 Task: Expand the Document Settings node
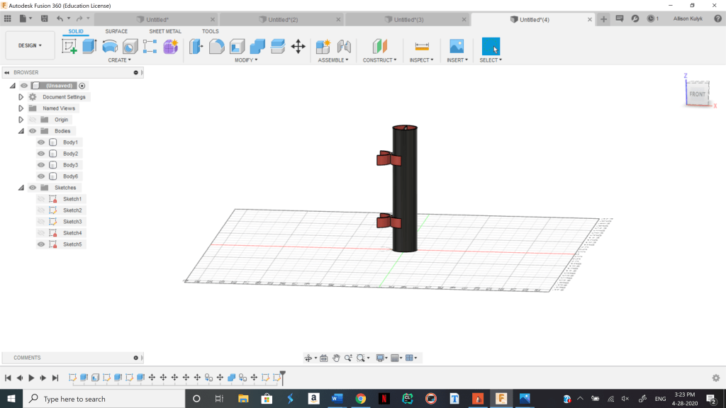click(21, 97)
